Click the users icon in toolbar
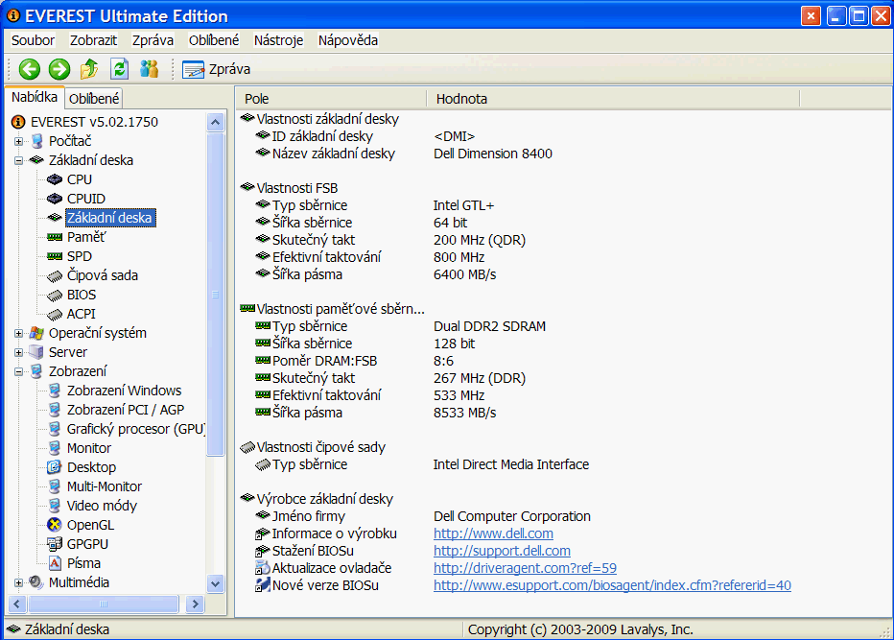 click(149, 69)
